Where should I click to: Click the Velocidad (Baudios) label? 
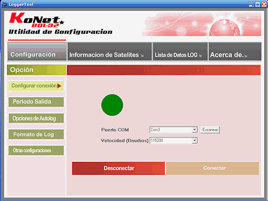tap(124, 141)
